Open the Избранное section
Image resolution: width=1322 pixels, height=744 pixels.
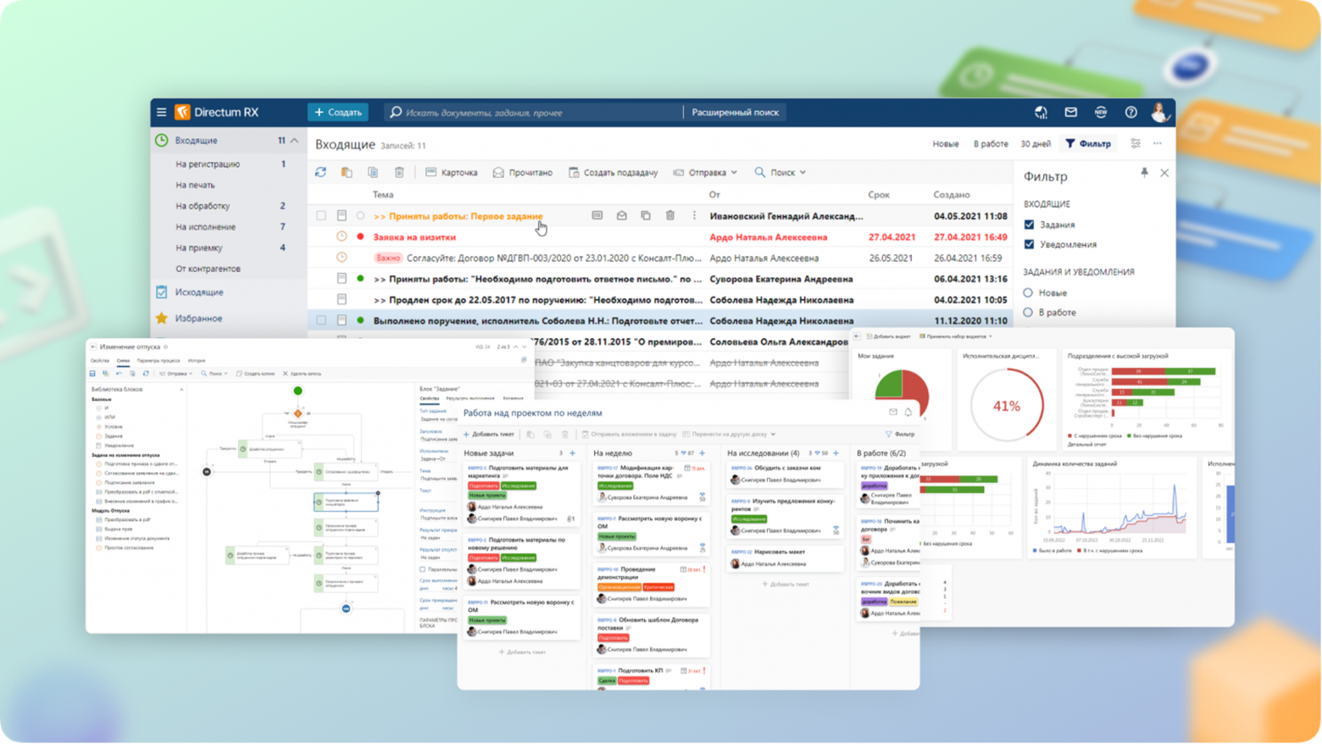[198, 318]
